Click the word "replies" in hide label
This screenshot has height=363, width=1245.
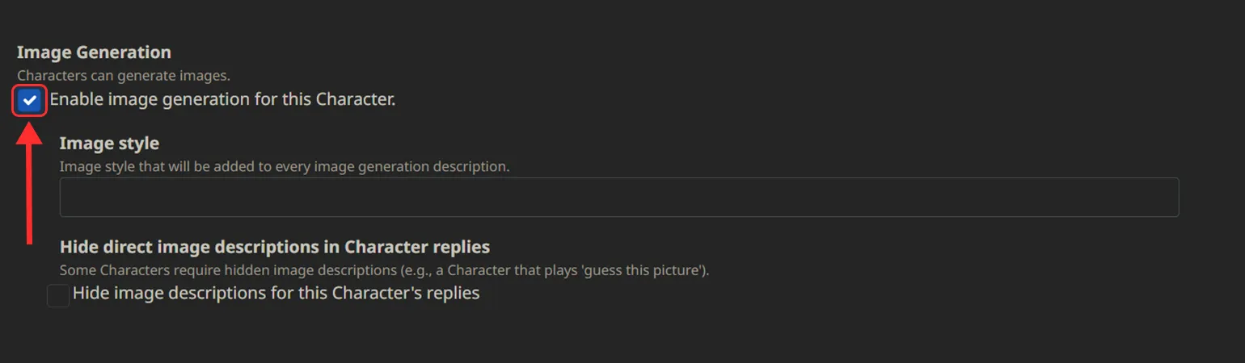pos(454,293)
